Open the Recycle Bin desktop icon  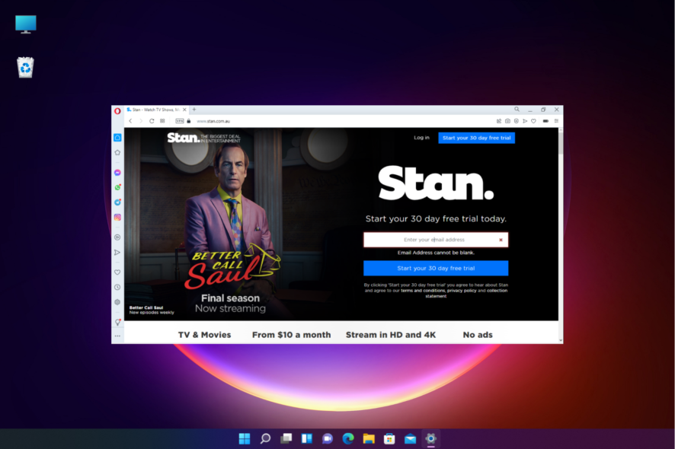tap(25, 68)
